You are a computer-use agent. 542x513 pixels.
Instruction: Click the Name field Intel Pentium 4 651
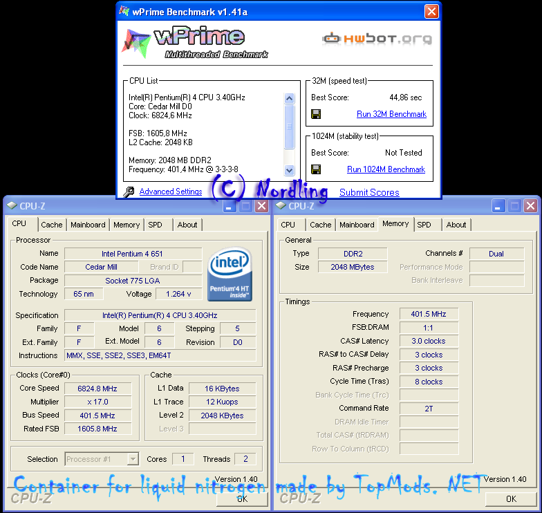pyautogui.click(x=133, y=254)
